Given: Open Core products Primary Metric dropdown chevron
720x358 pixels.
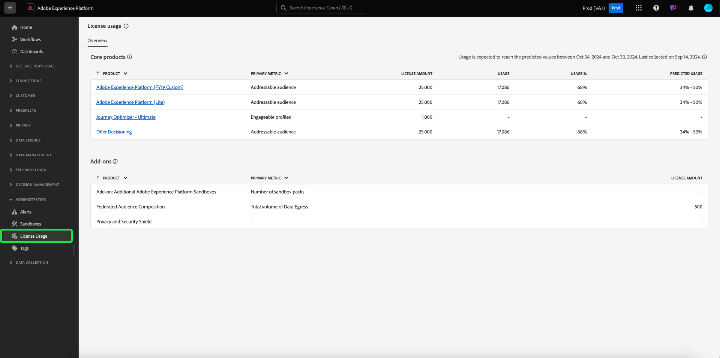Looking at the screenshot, I should 286,73.
